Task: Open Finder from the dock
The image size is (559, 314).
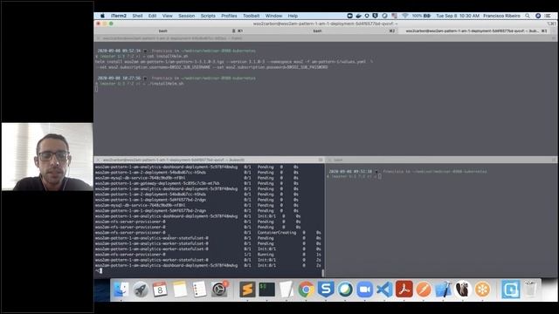Action: [x=121, y=290]
